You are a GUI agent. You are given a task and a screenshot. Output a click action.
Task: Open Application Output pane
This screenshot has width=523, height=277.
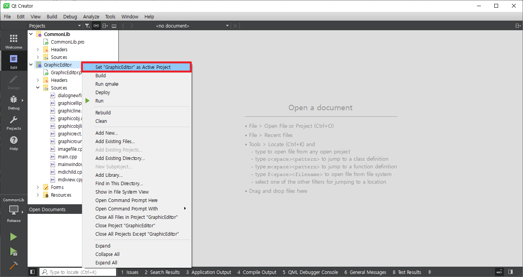pos(209,272)
